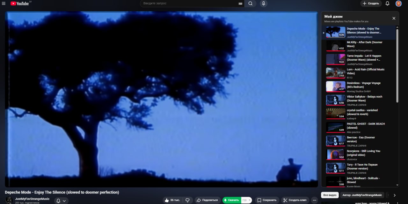Play Lorn - Acid Rain video
The width and height of the screenshot is (408, 204).
(366, 71)
